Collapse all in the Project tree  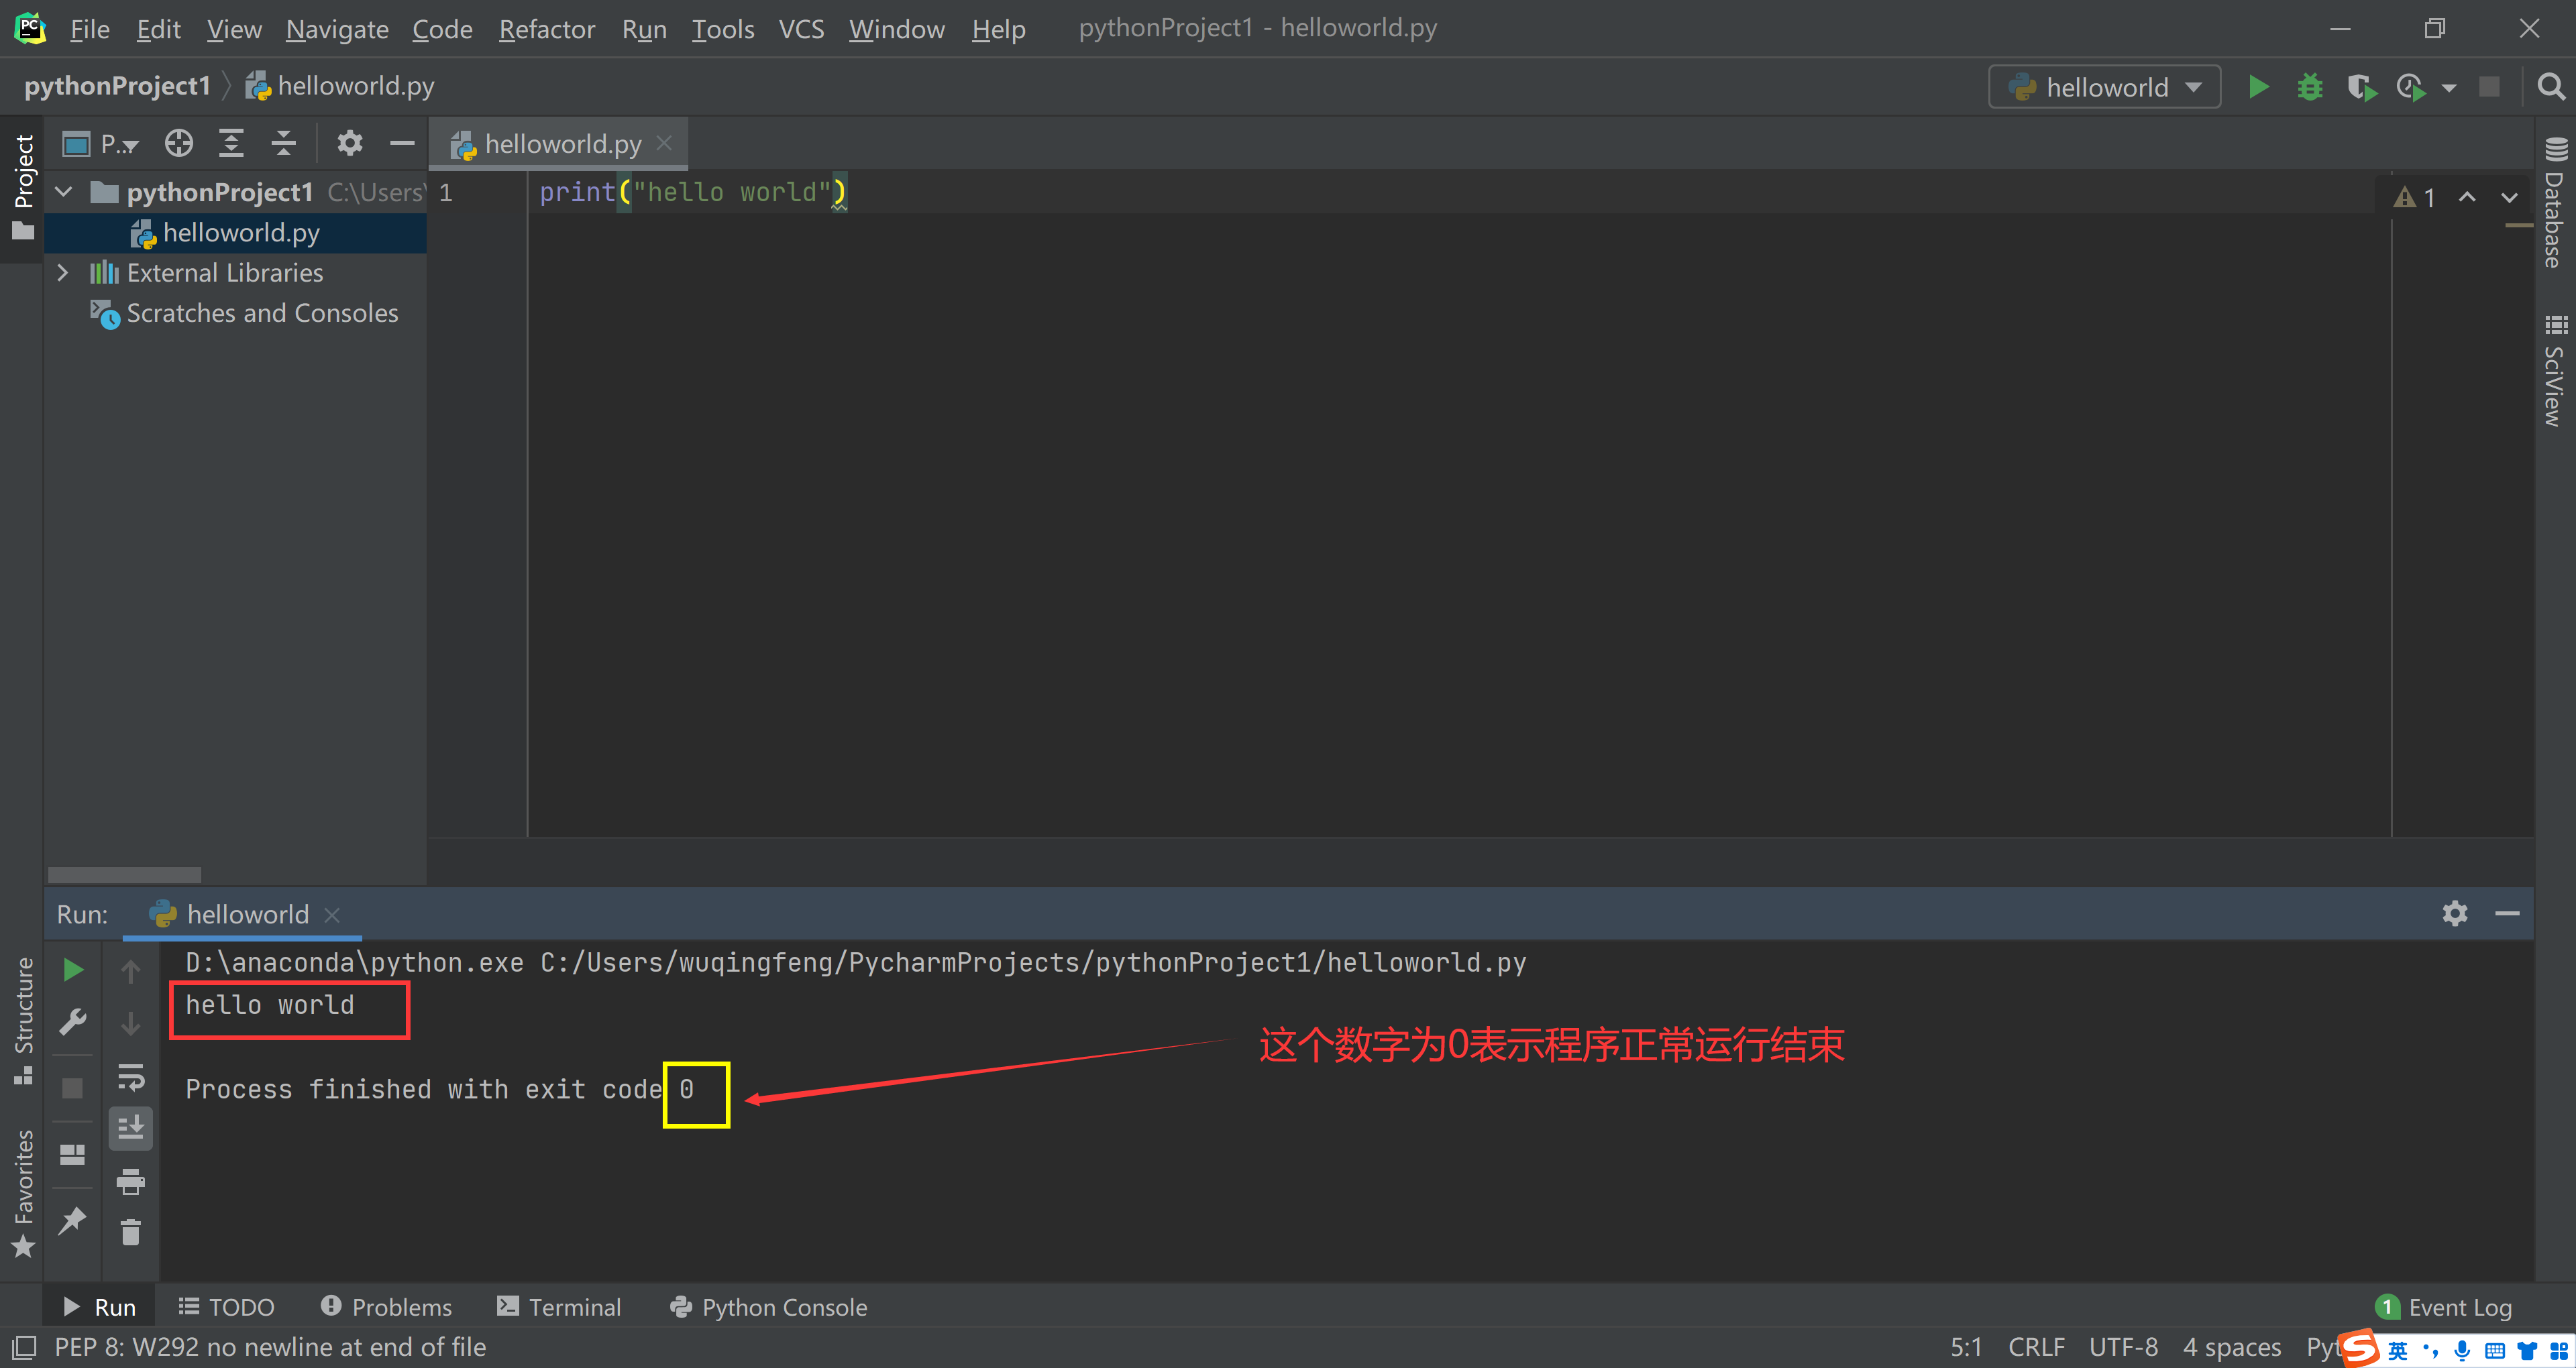pos(284,144)
